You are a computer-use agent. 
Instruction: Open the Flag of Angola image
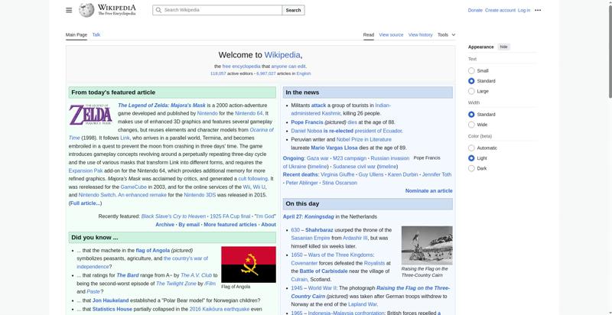click(x=248, y=265)
